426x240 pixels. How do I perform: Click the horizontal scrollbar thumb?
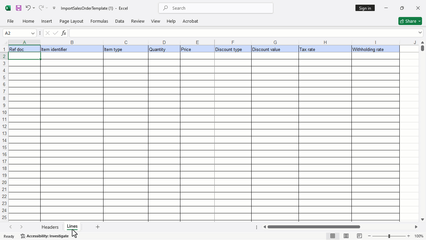[314, 227]
